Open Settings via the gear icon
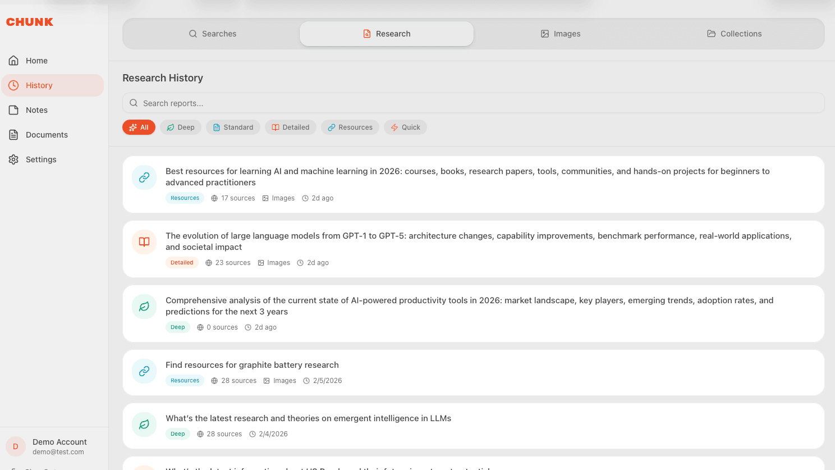The image size is (835, 470). point(13,159)
